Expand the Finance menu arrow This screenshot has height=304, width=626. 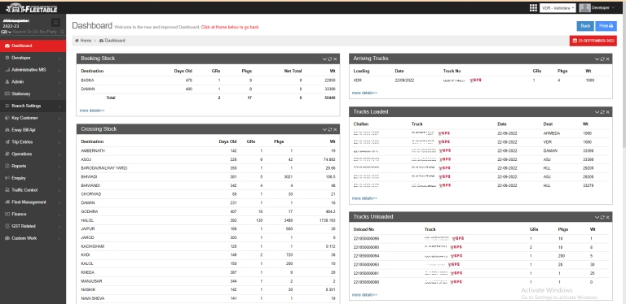tap(60, 214)
